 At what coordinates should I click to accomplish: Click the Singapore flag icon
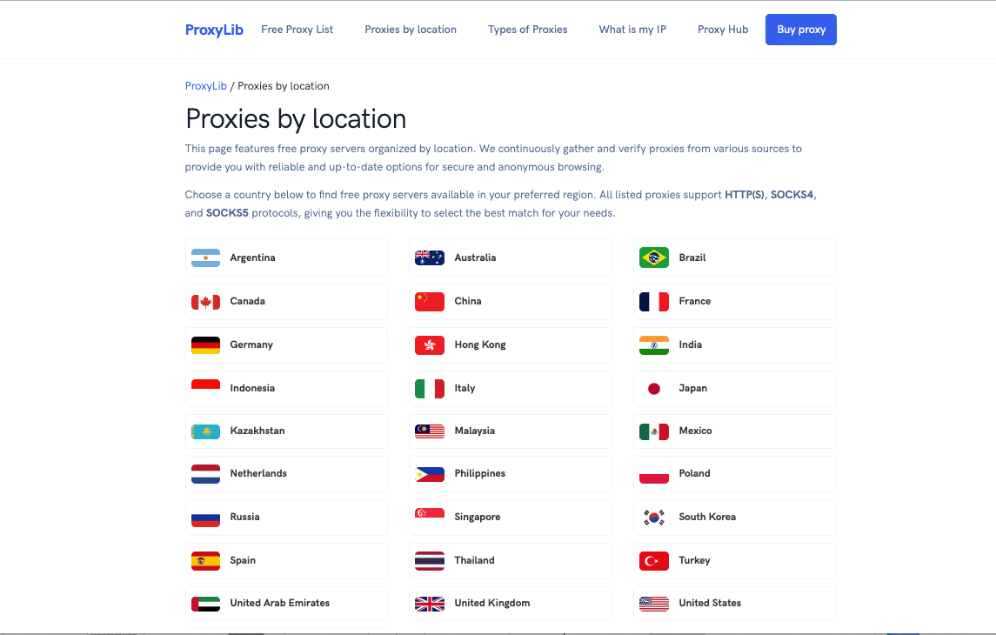[430, 518]
